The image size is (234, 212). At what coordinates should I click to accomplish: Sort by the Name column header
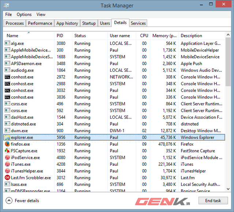pyautogui.click(x=29, y=36)
